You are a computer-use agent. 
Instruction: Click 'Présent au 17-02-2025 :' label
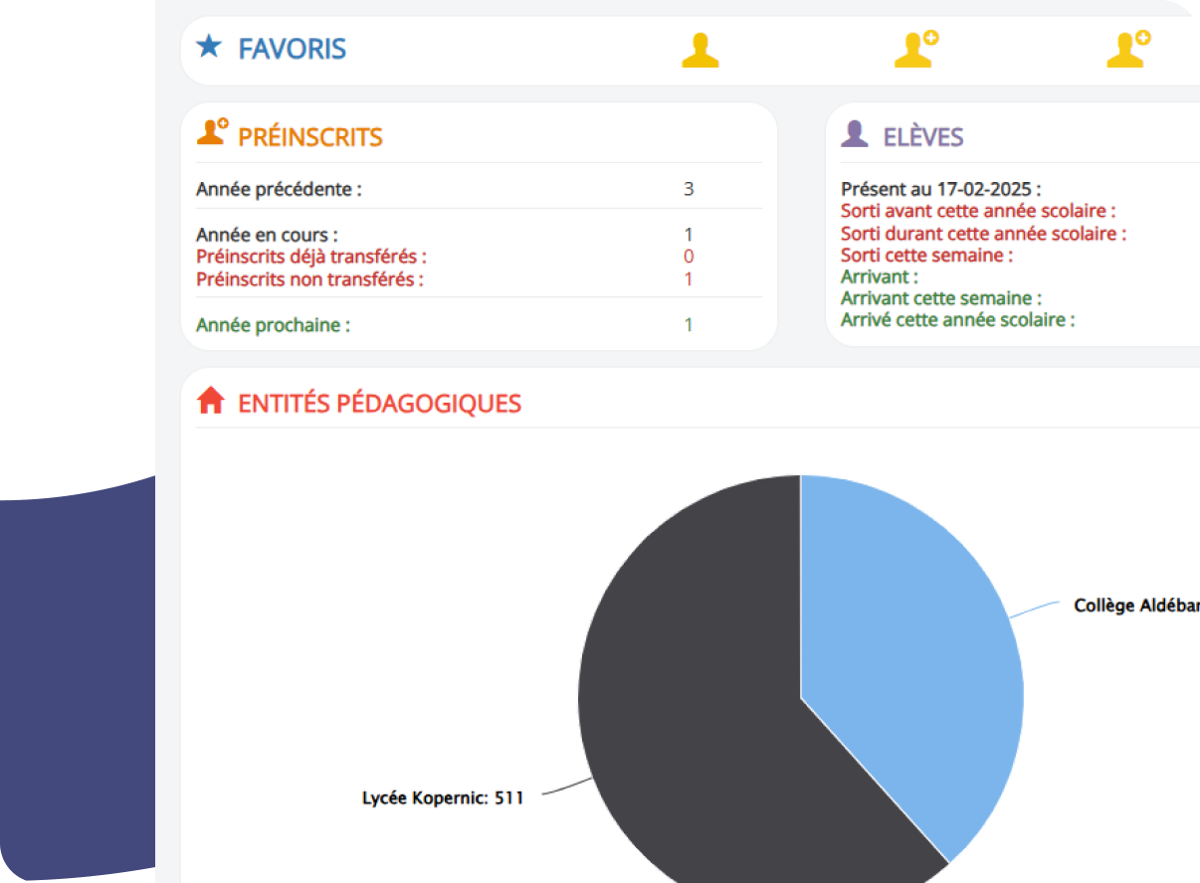pos(941,189)
